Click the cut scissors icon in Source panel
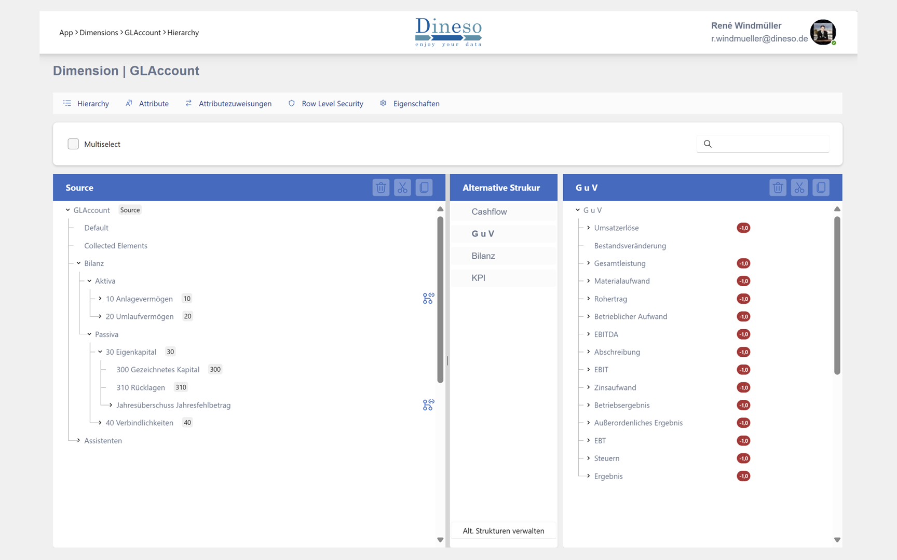897x560 pixels. (402, 188)
